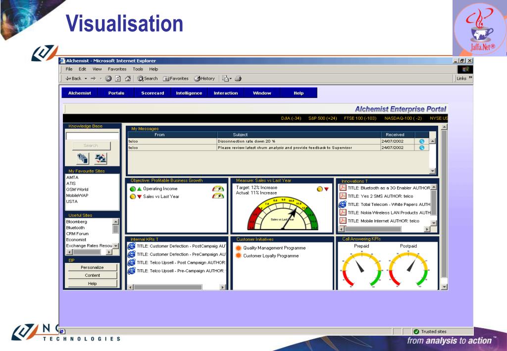
Task: Open the MobileWAP favourite site
Action: coord(77,196)
